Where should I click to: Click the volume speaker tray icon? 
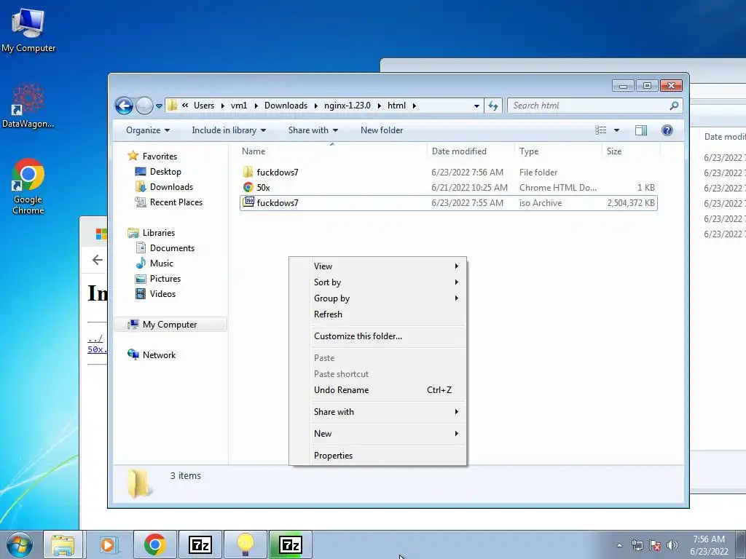(x=672, y=545)
